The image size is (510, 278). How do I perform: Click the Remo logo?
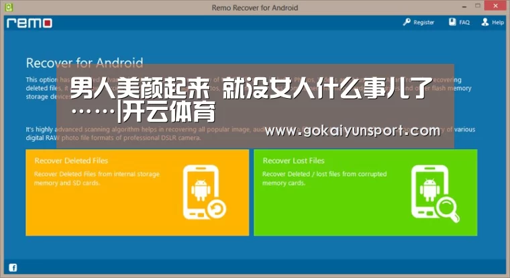tap(30, 23)
